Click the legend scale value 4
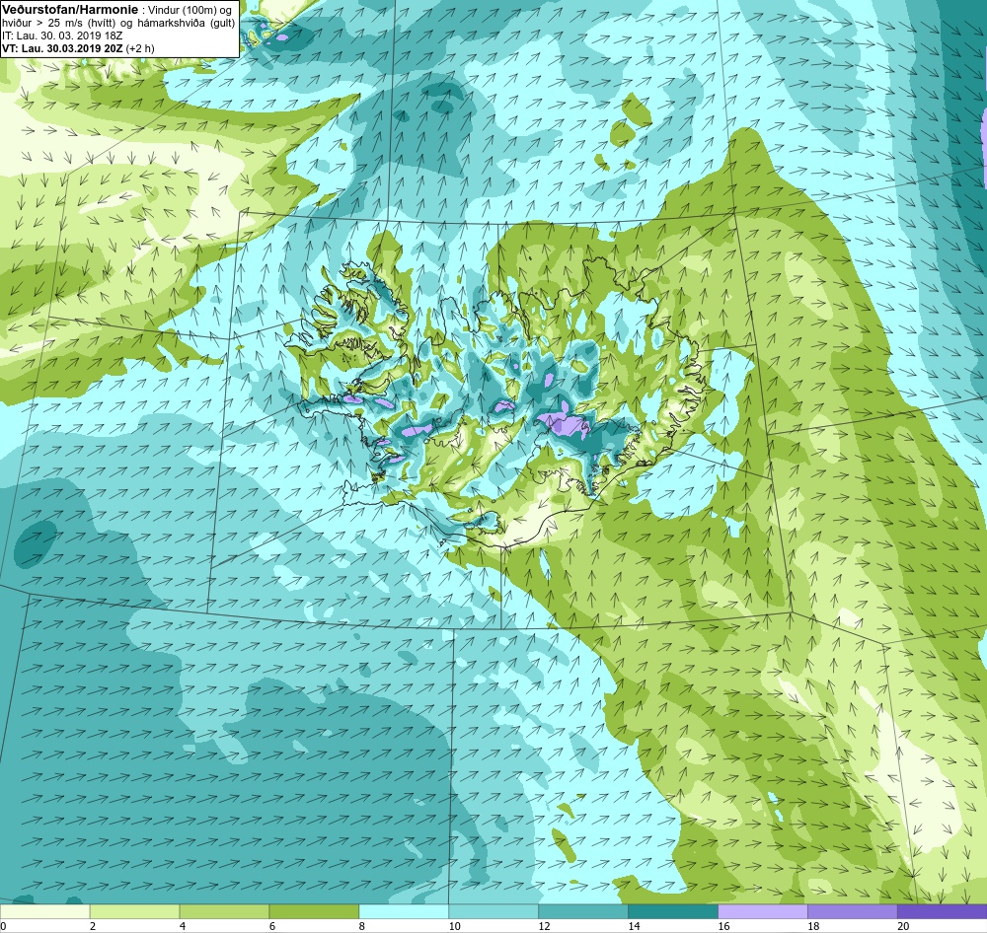The width and height of the screenshot is (987, 933). [x=183, y=926]
